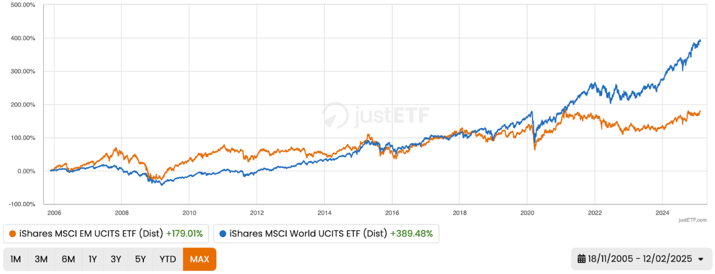Screen dimensions: 715x274
Task: Click the +389.48% performance value
Action: click(411, 234)
